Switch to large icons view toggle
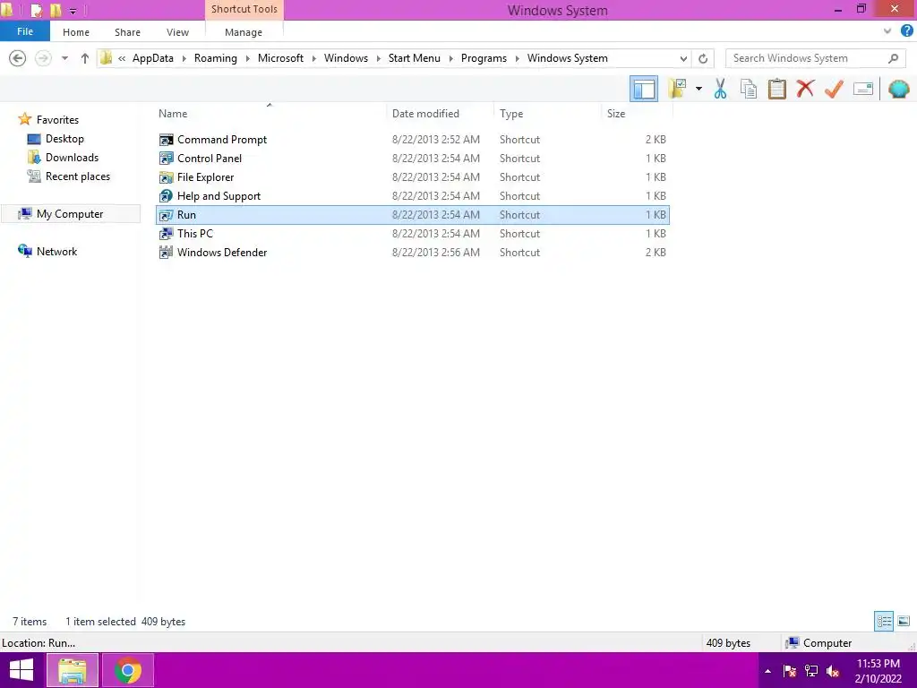This screenshot has width=917, height=688. [904, 622]
